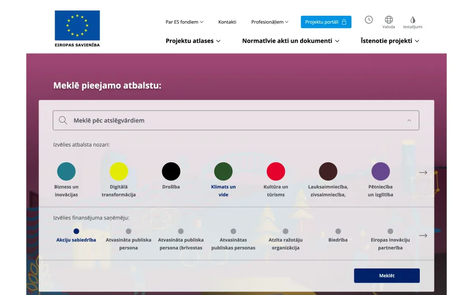
Task: Select the Digitālā transformācija yellow circle
Action: (x=119, y=171)
